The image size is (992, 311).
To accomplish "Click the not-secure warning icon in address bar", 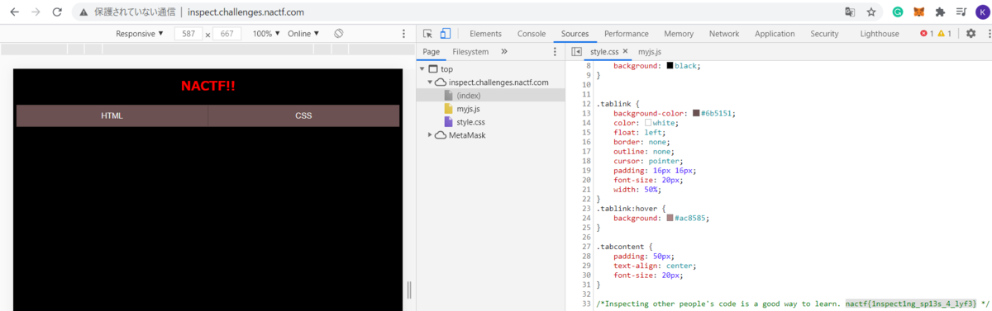I will click(x=84, y=12).
